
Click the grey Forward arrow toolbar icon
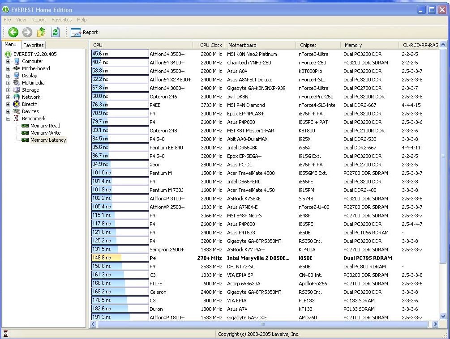coord(27,32)
